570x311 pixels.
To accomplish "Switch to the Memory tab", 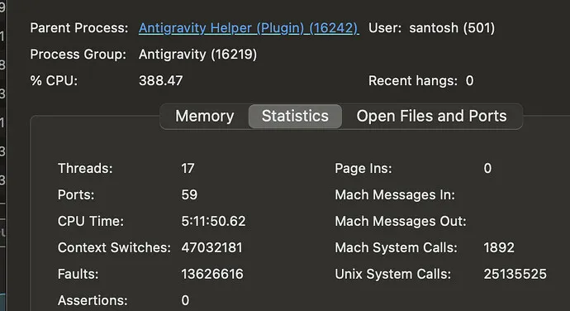I will point(205,116).
